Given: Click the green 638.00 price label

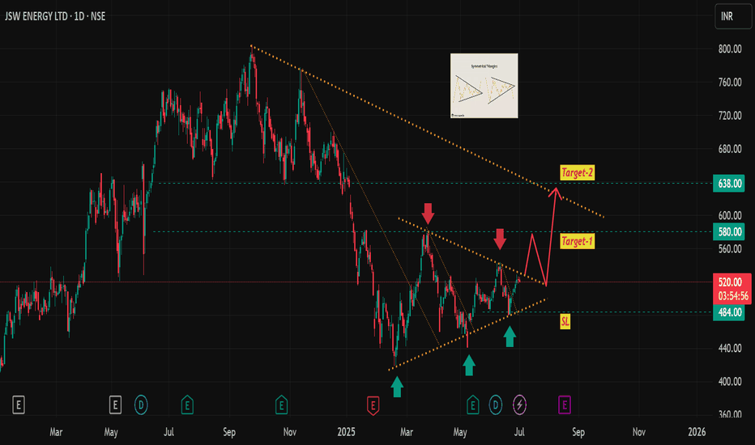Looking at the screenshot, I should (x=729, y=184).
